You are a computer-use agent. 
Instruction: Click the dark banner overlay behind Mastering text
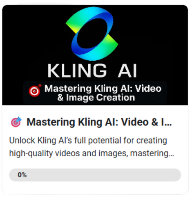point(95,93)
